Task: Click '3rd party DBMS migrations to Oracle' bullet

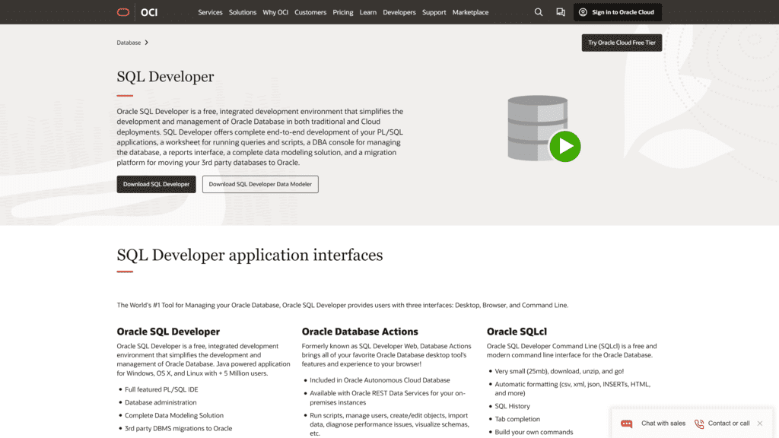Action: click(178, 429)
